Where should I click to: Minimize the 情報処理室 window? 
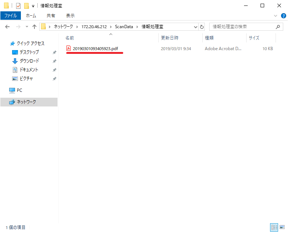(246, 6)
